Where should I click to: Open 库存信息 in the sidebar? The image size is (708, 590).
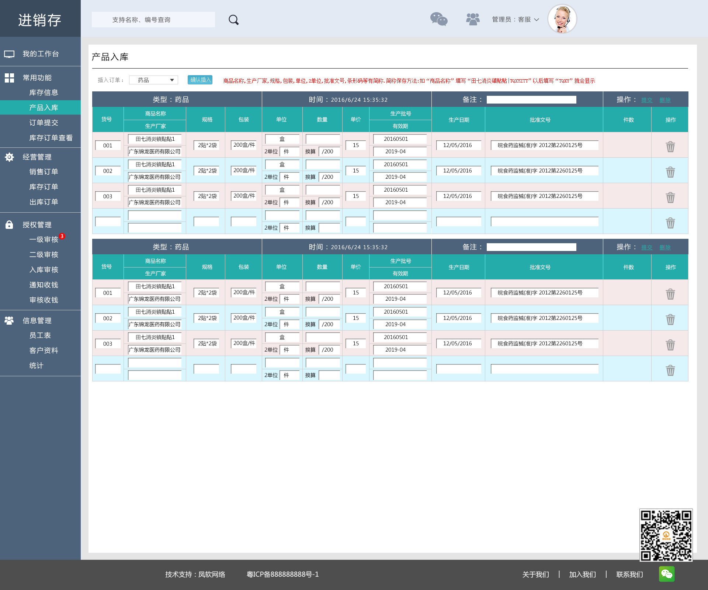pos(44,92)
